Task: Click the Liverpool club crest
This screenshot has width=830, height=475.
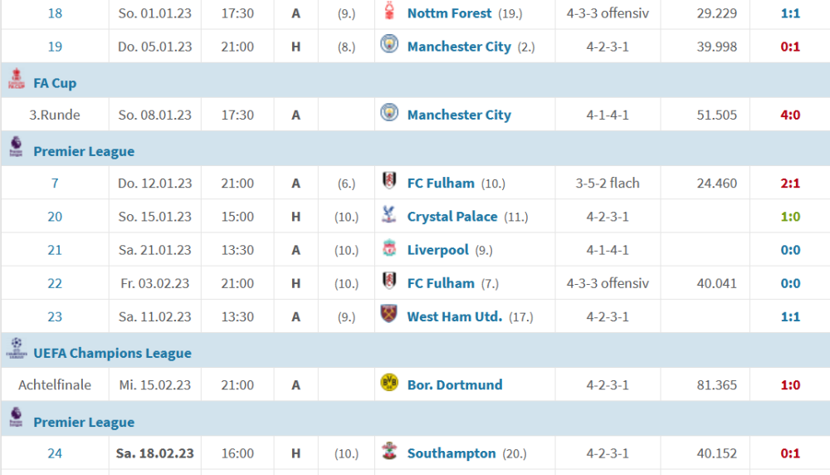Action: coord(389,248)
